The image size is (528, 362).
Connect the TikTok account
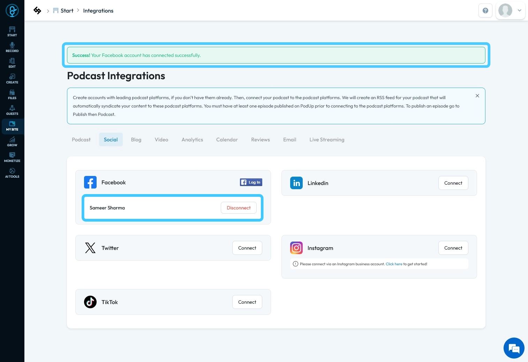[247, 302]
